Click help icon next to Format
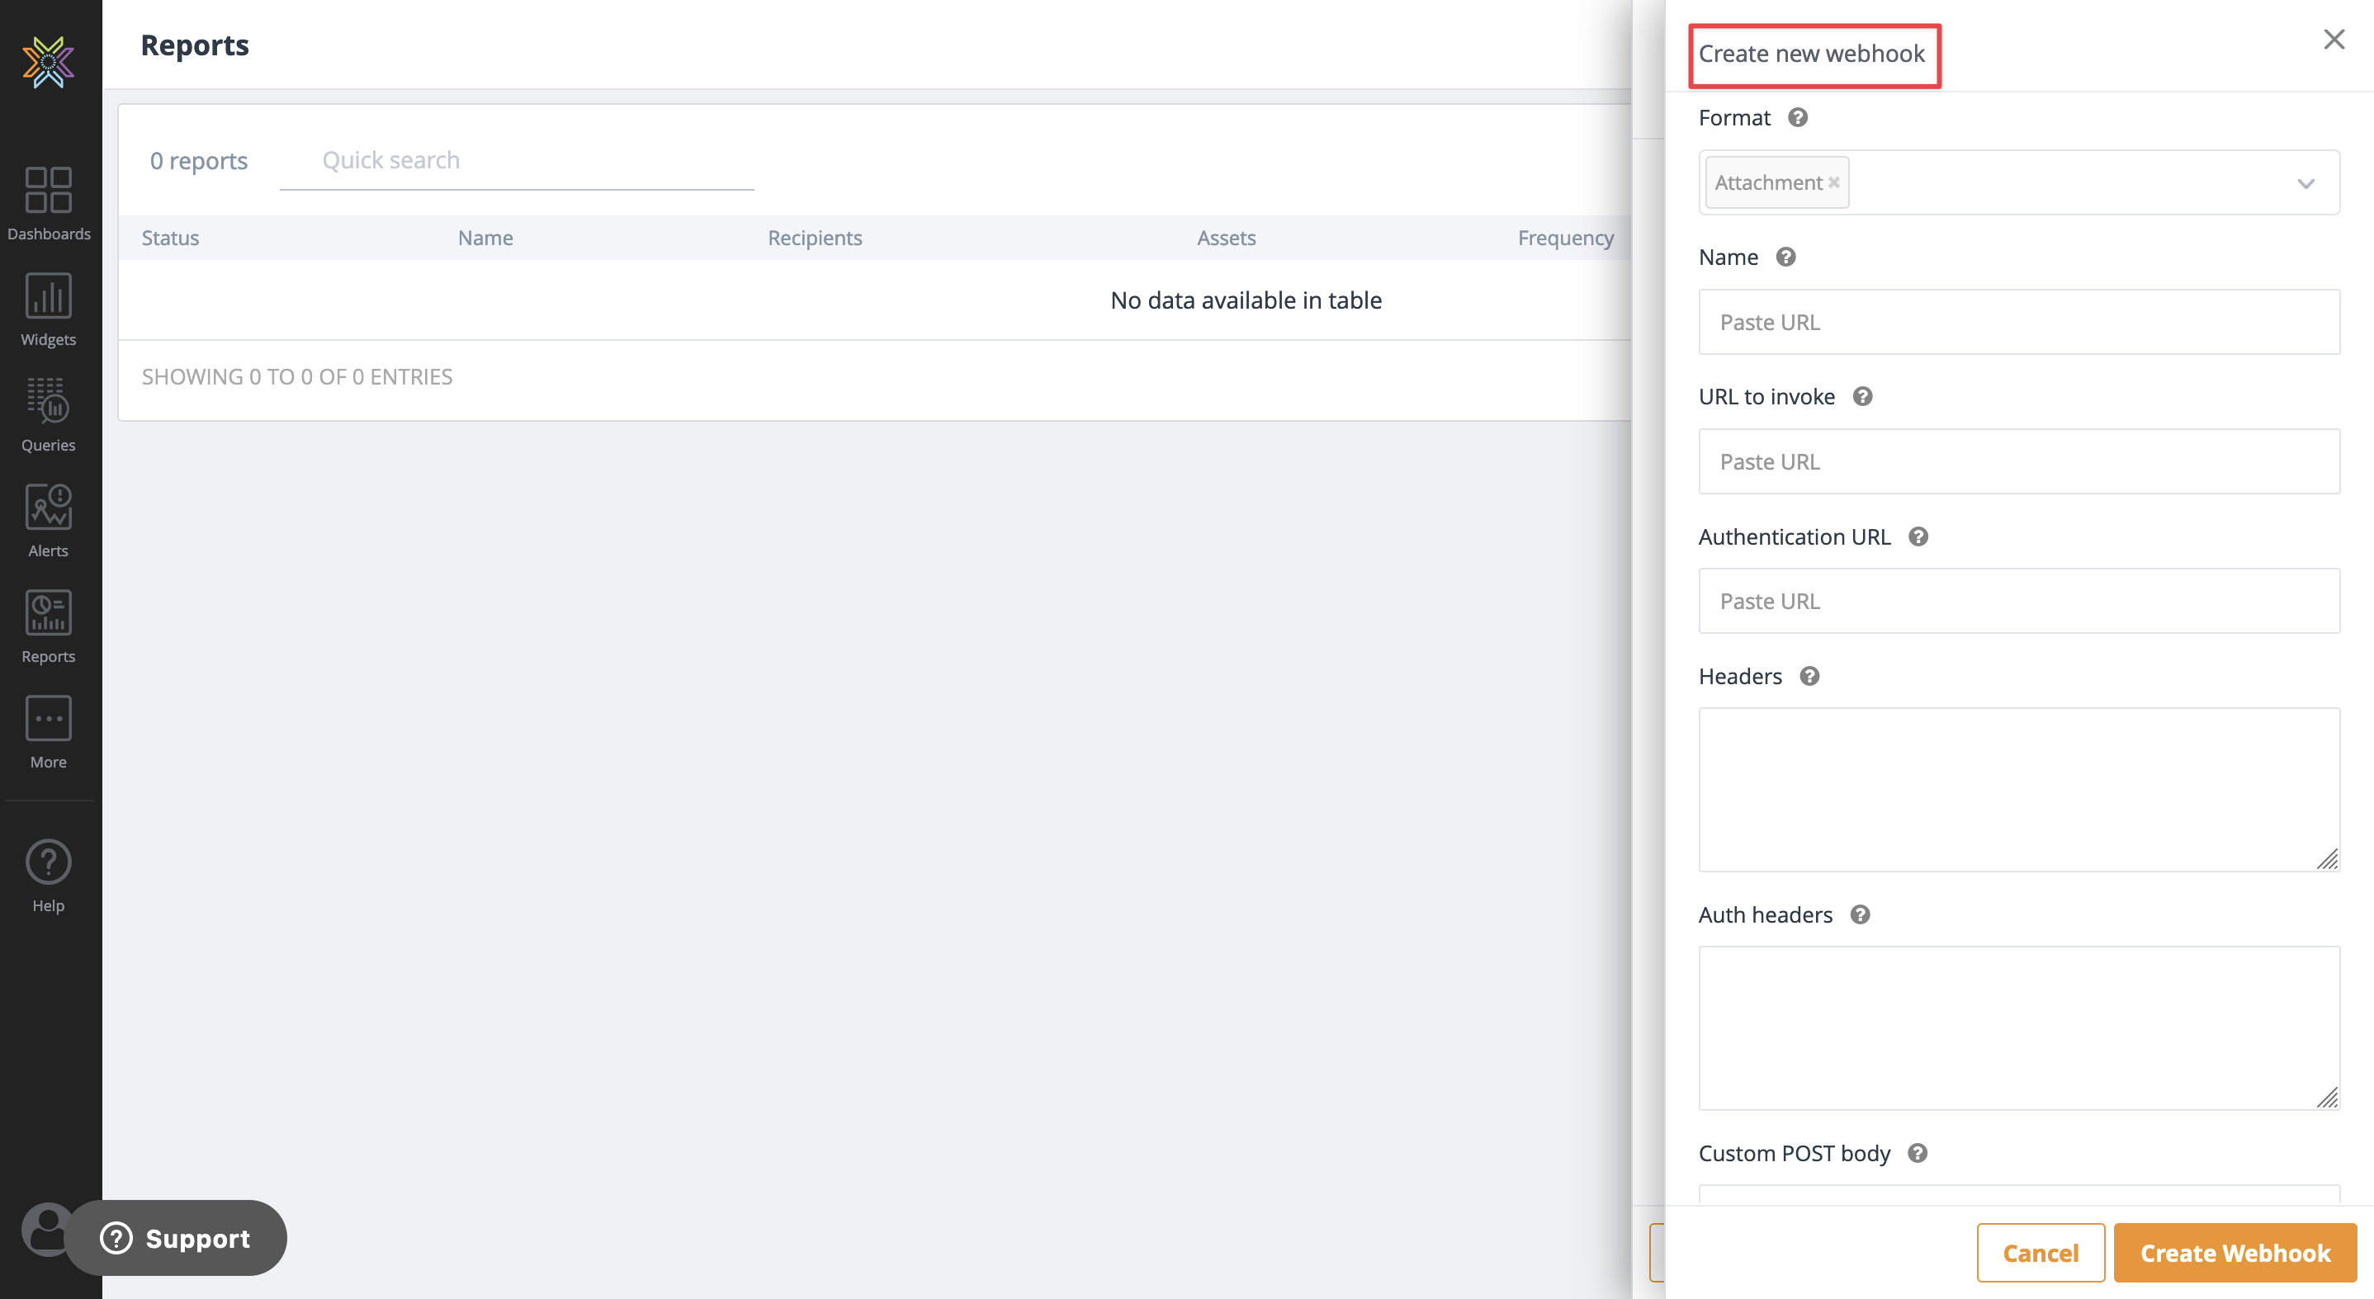This screenshot has height=1299, width=2374. click(x=1797, y=118)
